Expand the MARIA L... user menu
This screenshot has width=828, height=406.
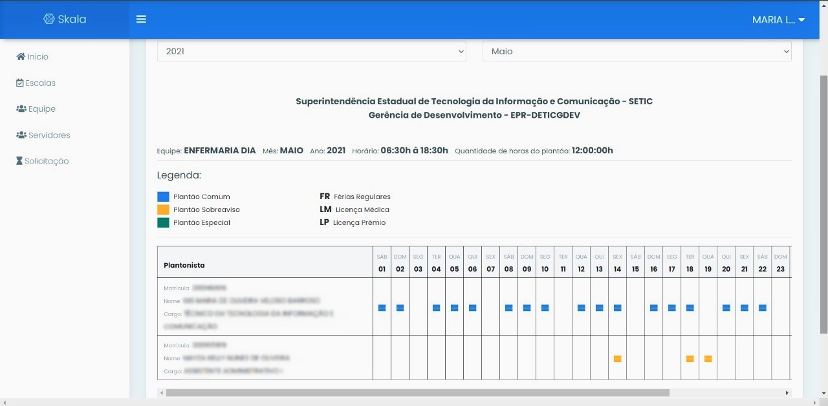click(778, 20)
